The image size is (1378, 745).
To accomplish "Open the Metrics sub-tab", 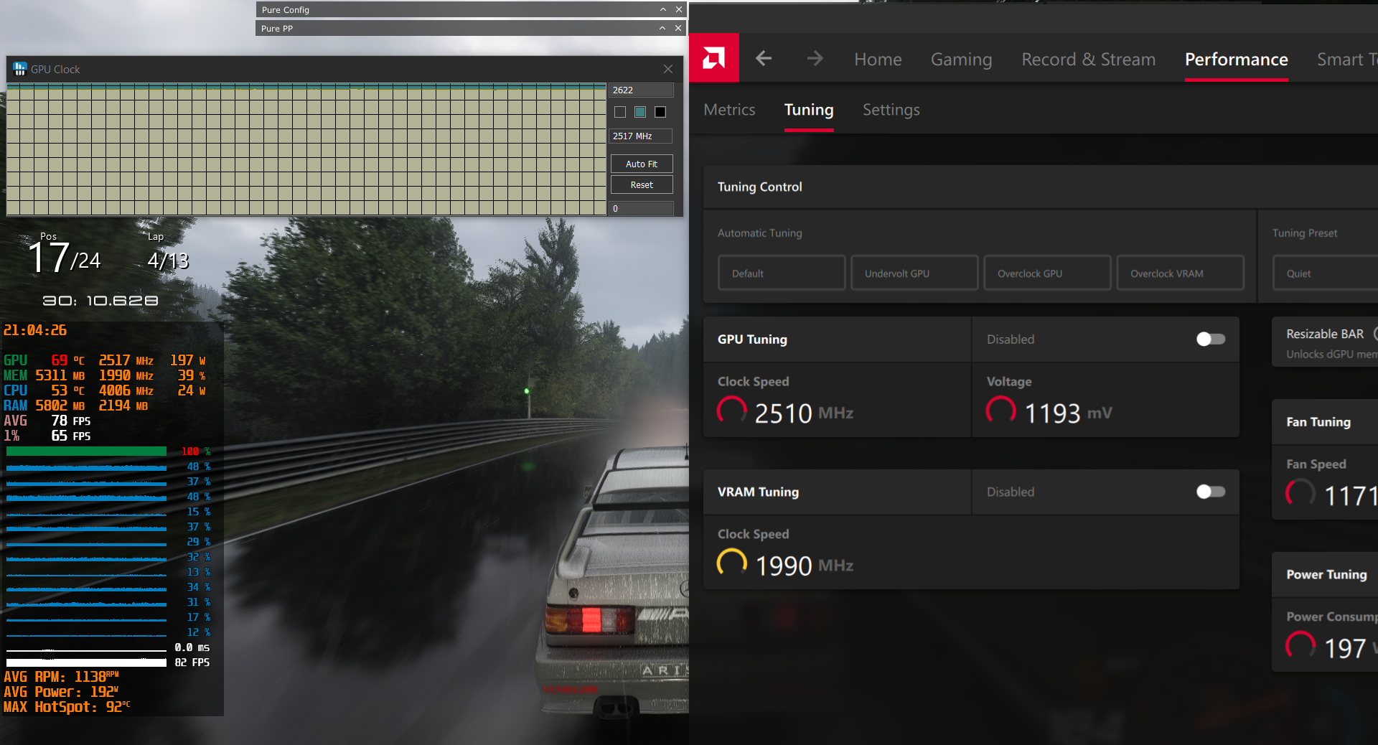I will point(729,110).
